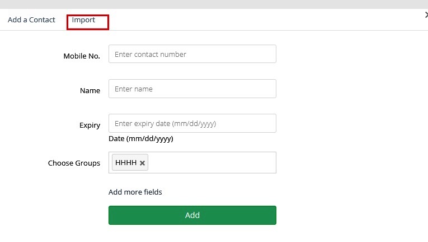Select the HHHH group tag text

126,163
